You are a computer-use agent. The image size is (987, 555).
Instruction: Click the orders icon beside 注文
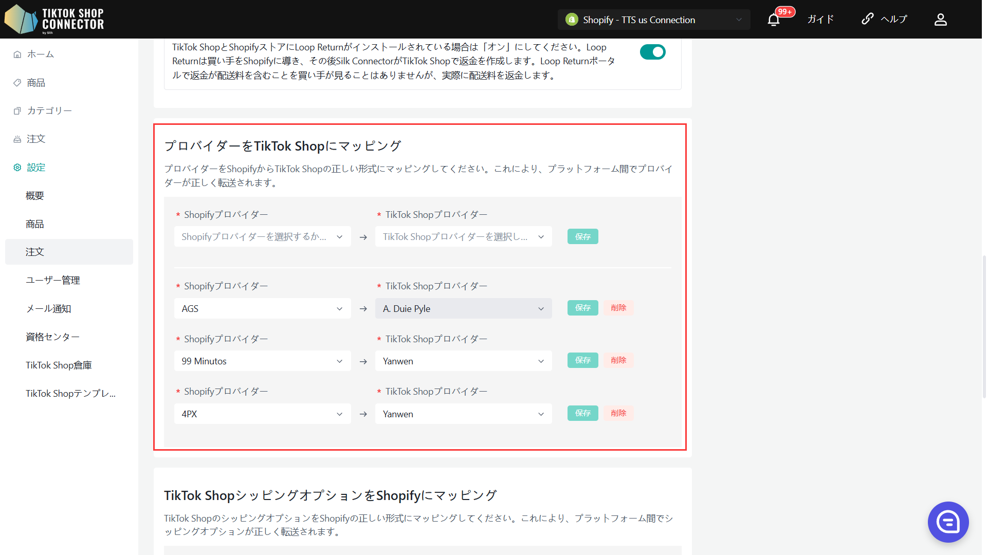coord(17,139)
